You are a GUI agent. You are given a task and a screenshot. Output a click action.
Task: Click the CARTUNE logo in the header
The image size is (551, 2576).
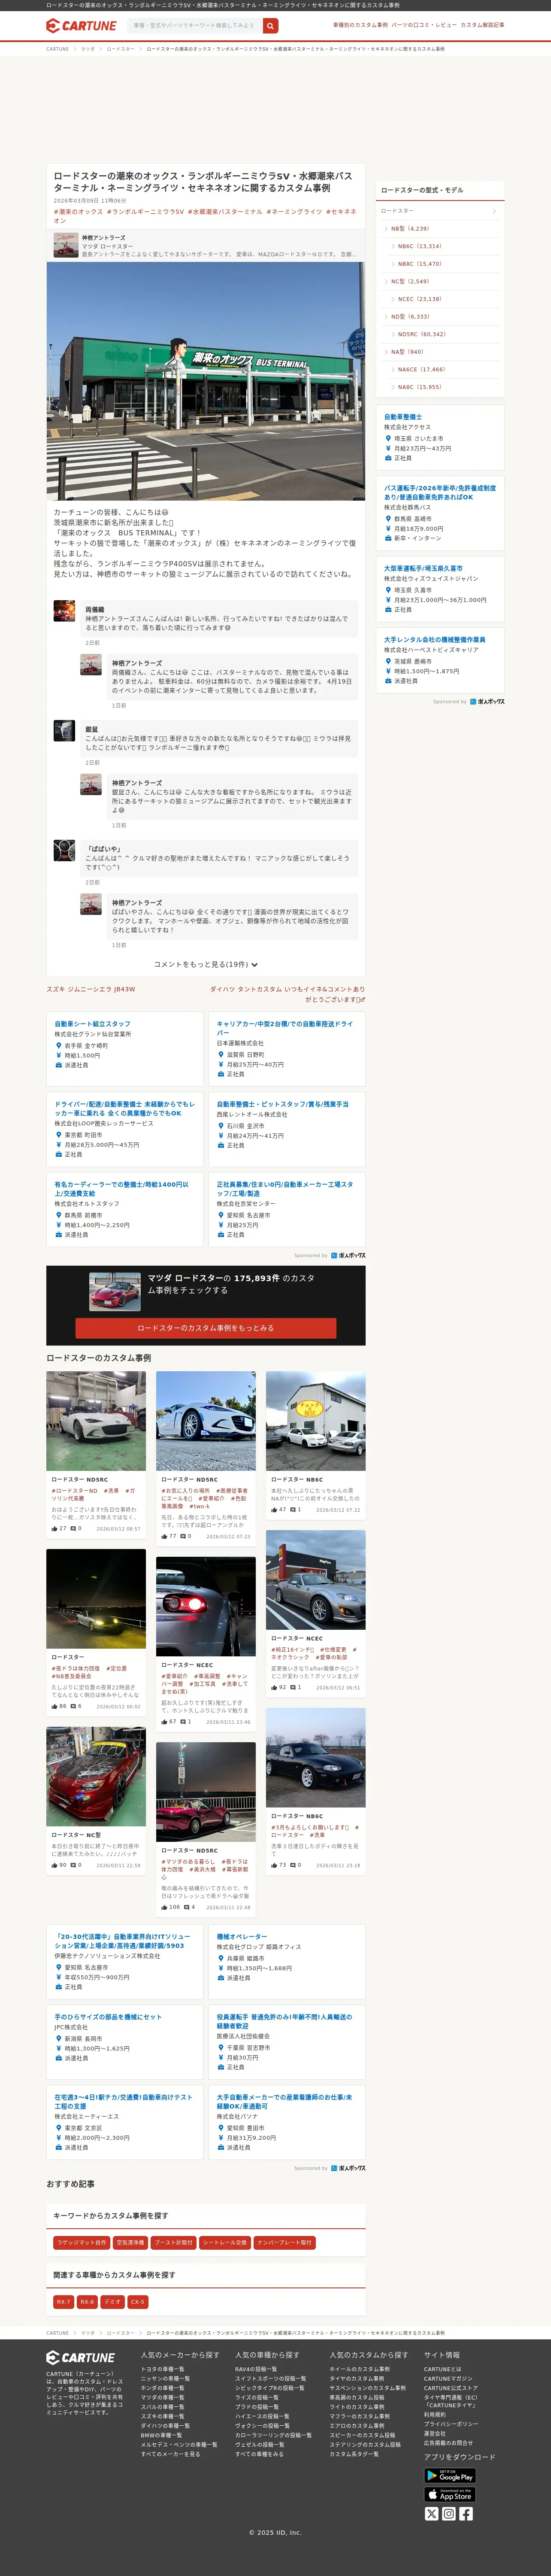tap(81, 26)
